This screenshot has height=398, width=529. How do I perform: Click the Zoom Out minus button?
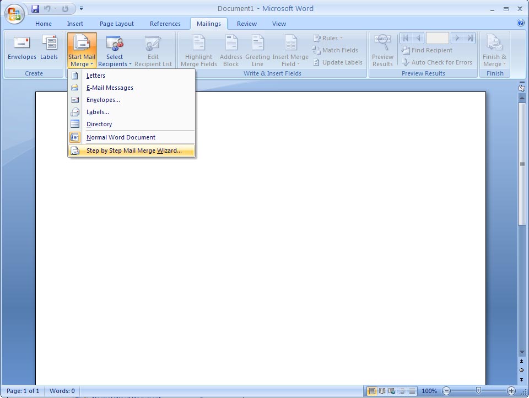(x=446, y=391)
